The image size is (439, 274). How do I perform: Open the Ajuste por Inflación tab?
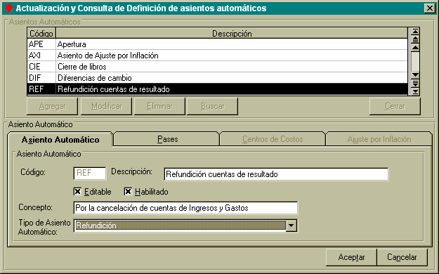click(379, 139)
